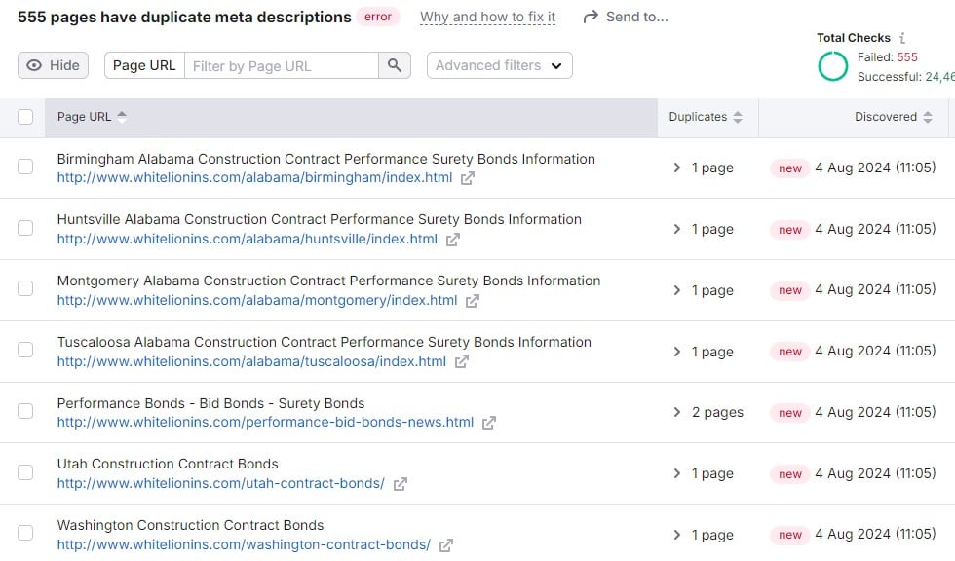Click Total Checks info icon

[902, 38]
